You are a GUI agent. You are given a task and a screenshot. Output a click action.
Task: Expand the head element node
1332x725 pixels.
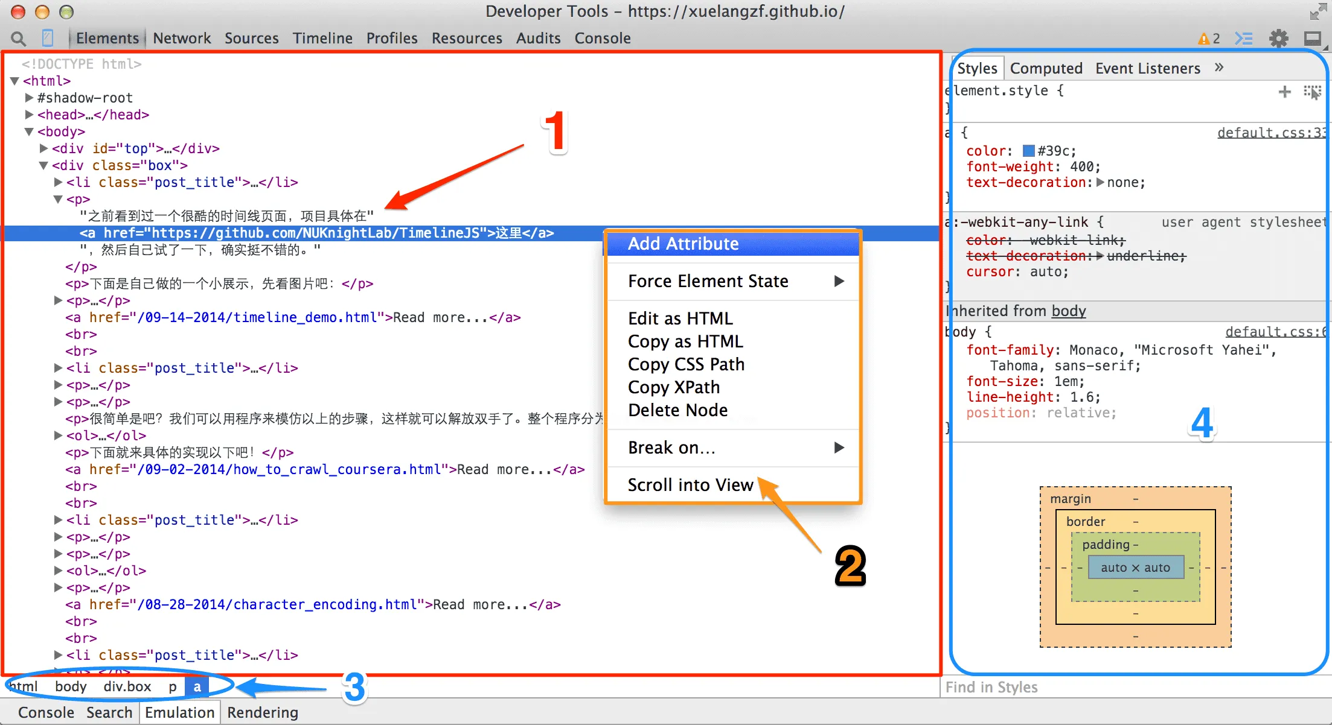(x=29, y=115)
